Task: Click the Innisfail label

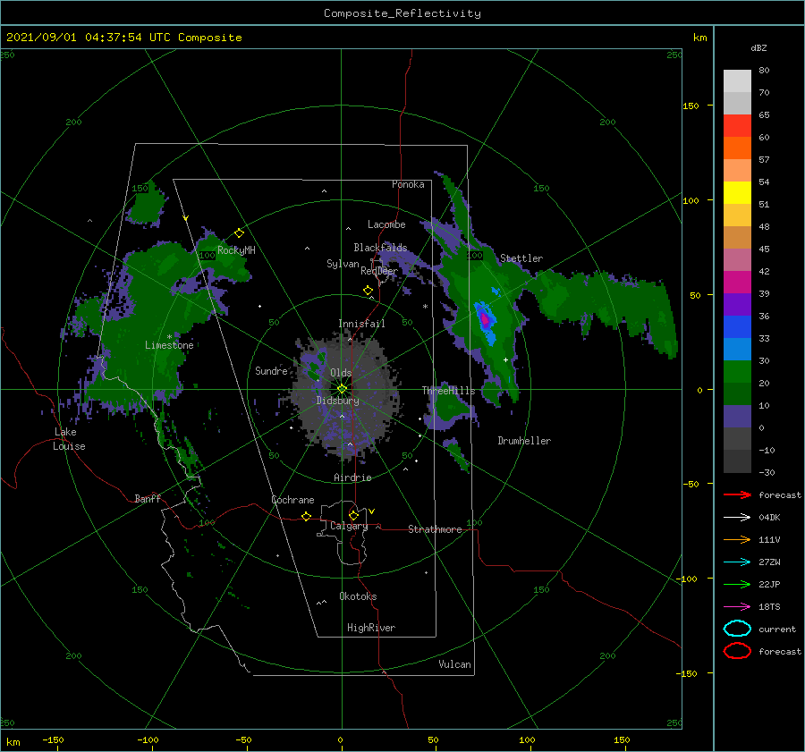Action: click(x=361, y=324)
